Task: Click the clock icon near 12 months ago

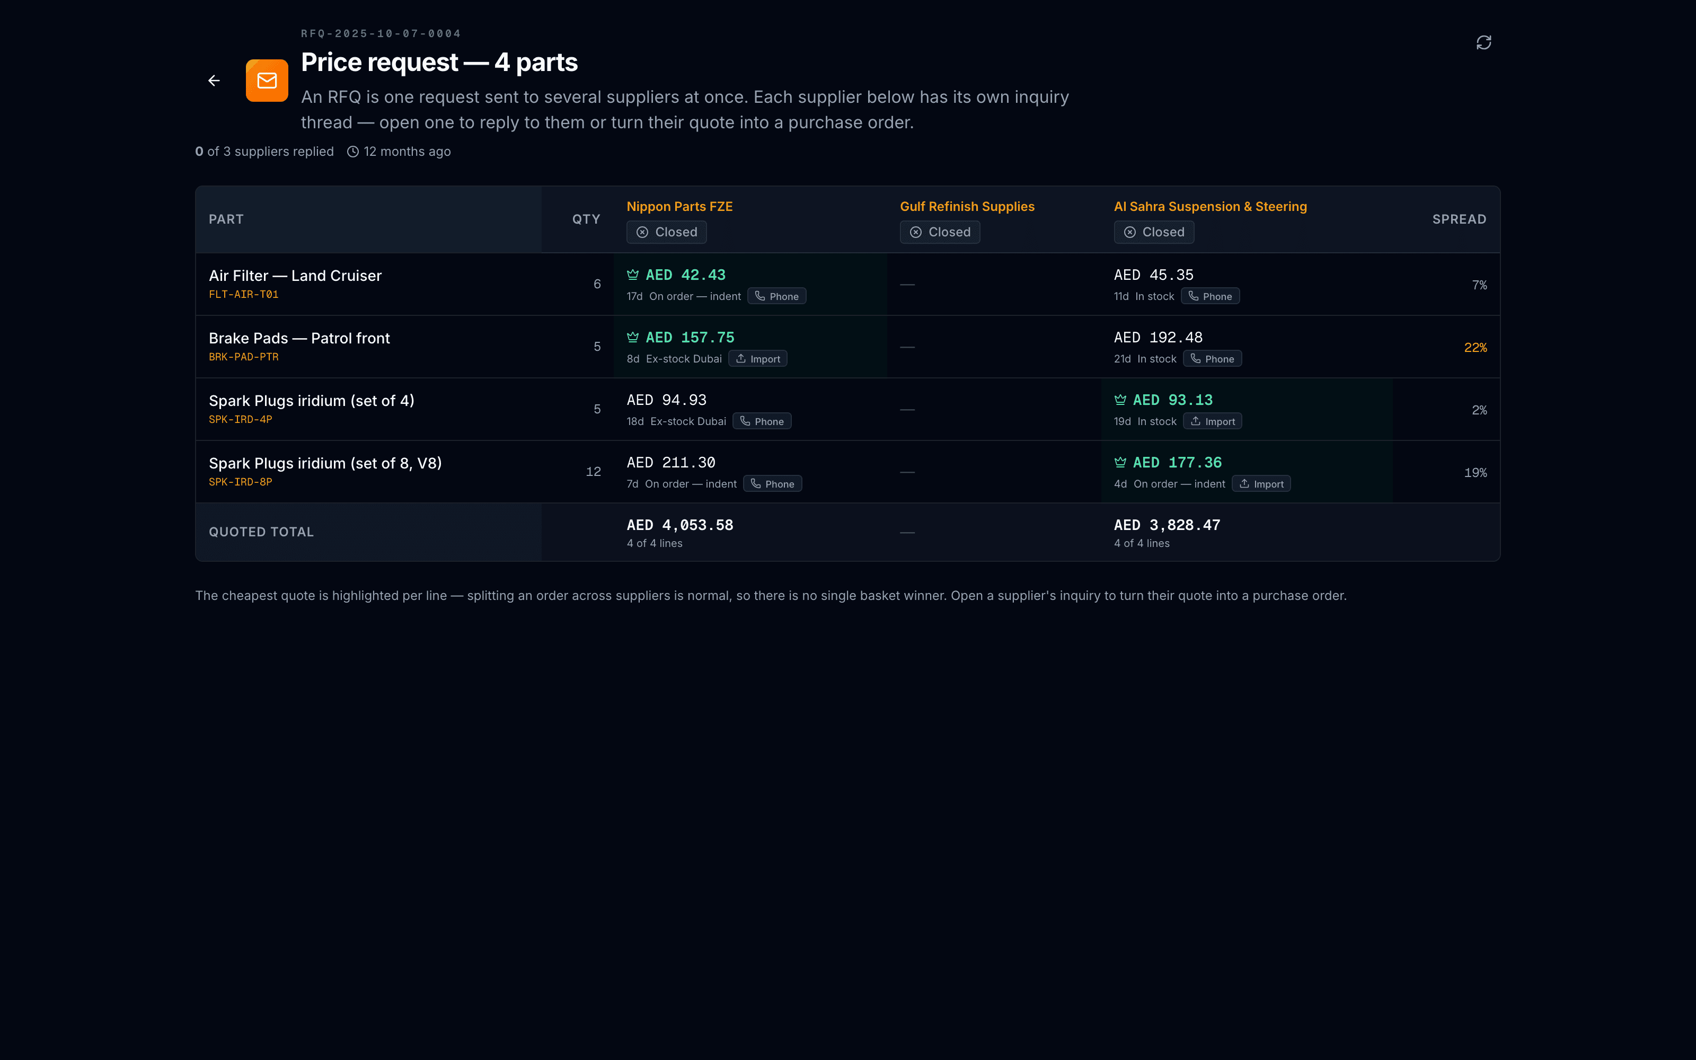Action: pos(353,152)
